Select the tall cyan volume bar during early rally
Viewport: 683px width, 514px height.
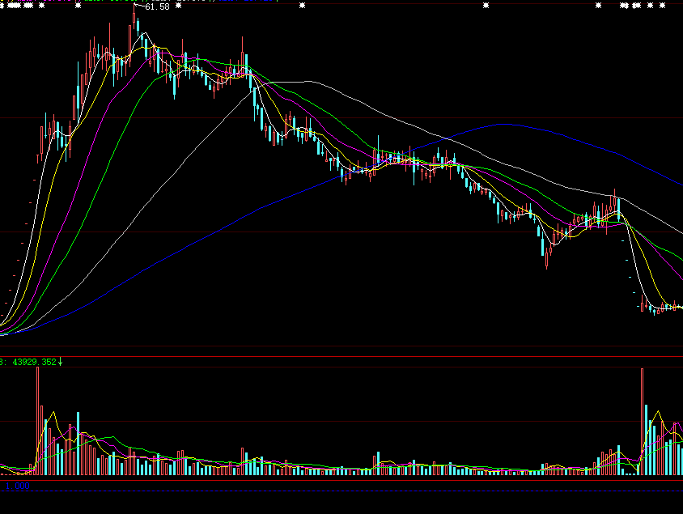78,443
